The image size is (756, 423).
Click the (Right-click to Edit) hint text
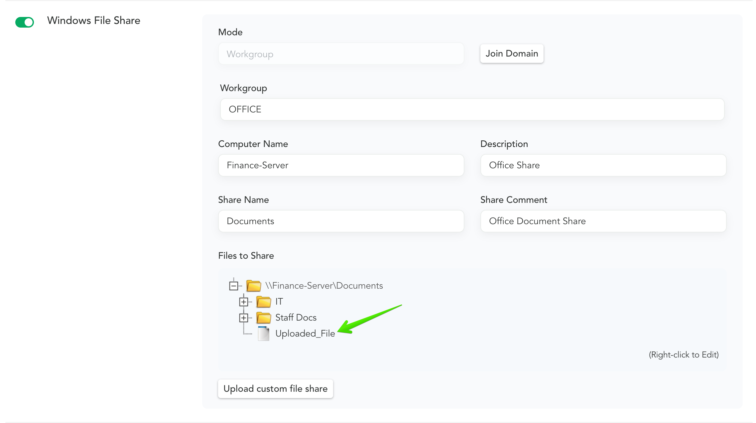684,355
